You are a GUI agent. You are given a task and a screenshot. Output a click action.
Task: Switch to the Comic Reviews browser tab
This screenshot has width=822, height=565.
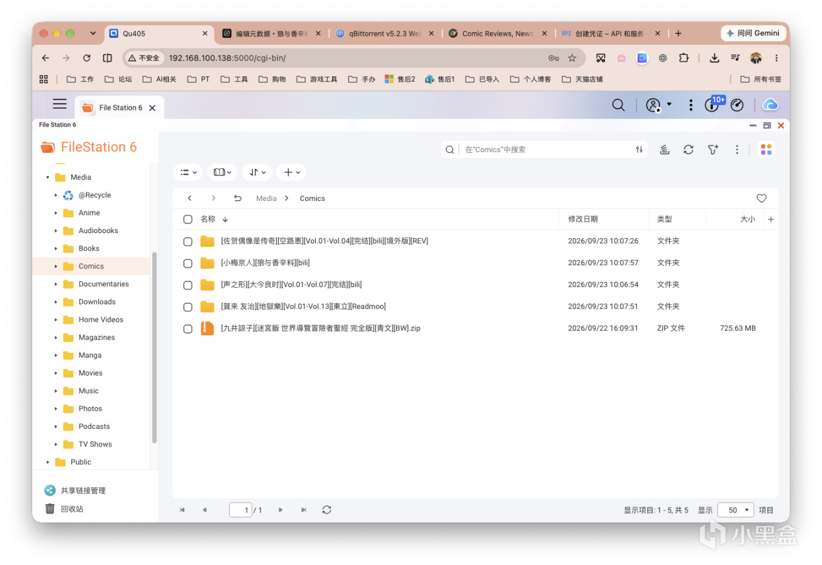point(497,33)
